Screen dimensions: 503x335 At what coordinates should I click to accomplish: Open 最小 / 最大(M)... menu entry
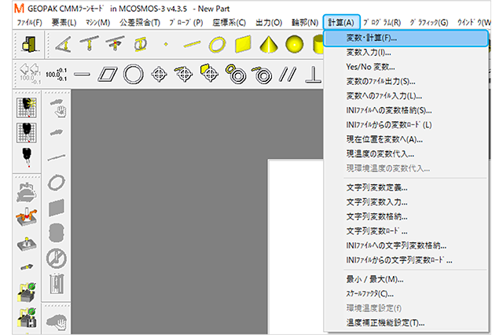(x=375, y=279)
